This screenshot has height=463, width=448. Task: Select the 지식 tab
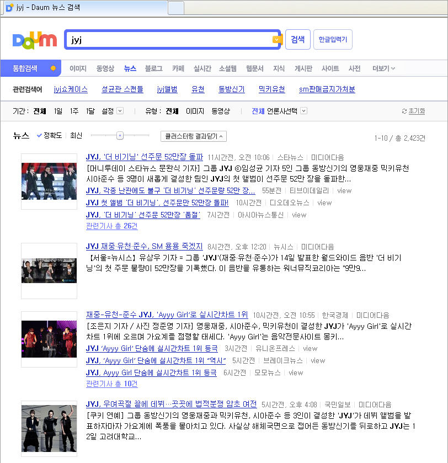[x=279, y=68]
